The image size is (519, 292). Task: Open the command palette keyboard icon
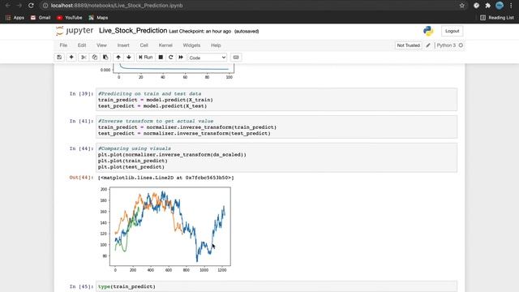(x=236, y=58)
